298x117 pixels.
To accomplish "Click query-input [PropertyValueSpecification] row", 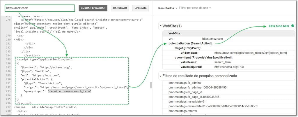I will pyautogui.click(x=229, y=57).
